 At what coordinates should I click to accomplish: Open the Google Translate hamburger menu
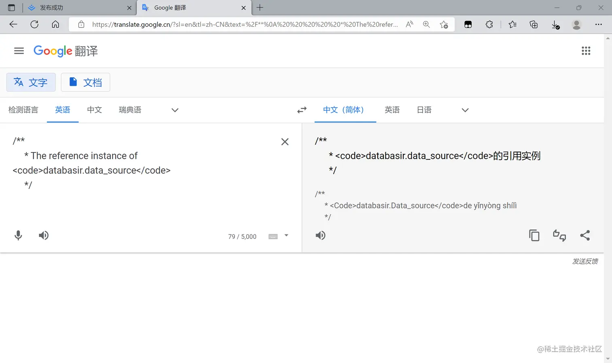pyautogui.click(x=19, y=51)
